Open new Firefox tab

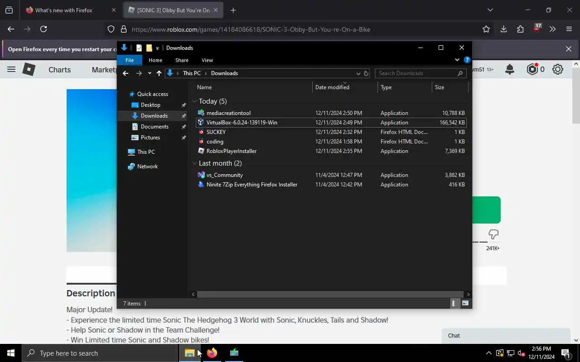tap(233, 10)
